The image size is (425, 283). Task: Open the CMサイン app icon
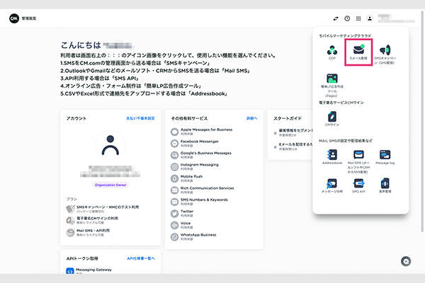click(x=331, y=117)
